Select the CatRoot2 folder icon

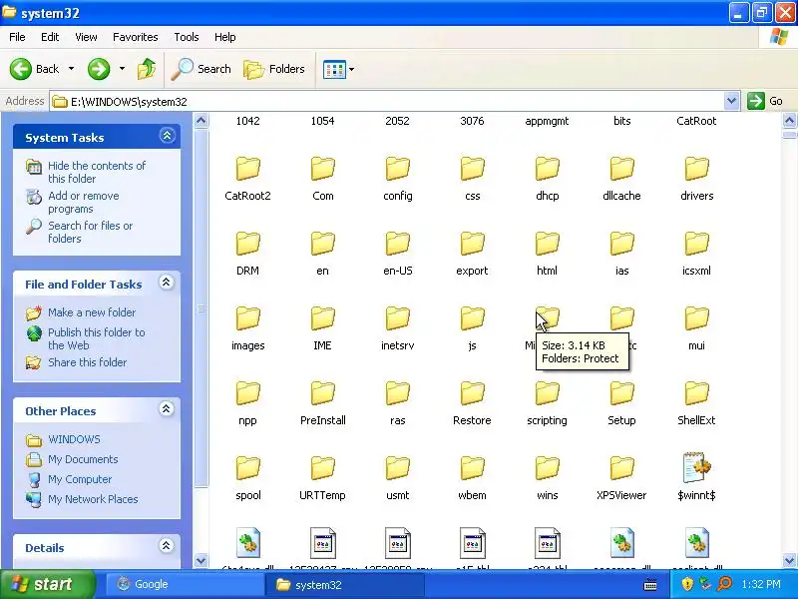pyautogui.click(x=247, y=169)
